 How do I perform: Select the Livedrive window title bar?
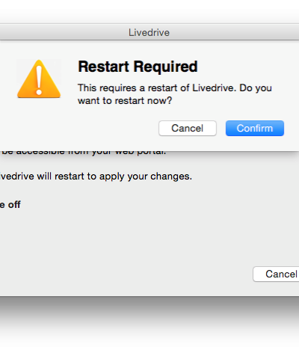coord(149,32)
